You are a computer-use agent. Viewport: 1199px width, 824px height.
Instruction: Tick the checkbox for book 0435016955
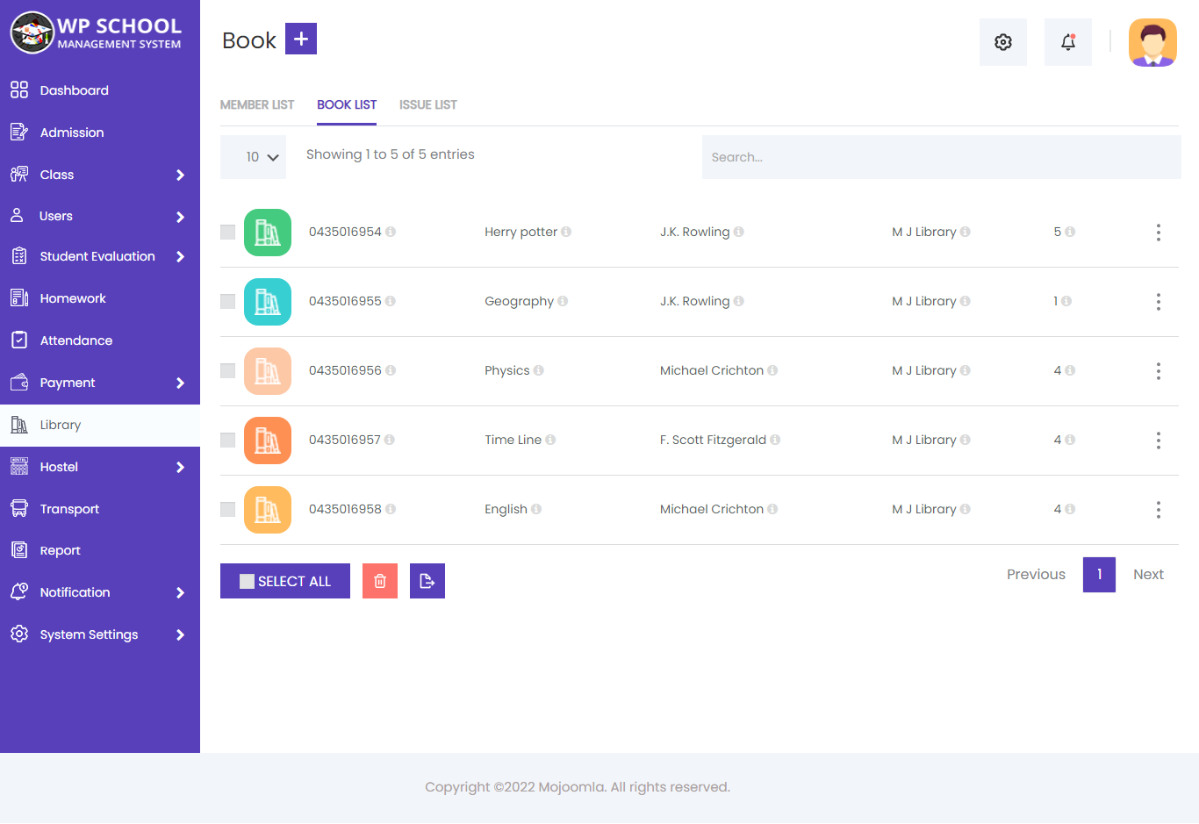[227, 301]
